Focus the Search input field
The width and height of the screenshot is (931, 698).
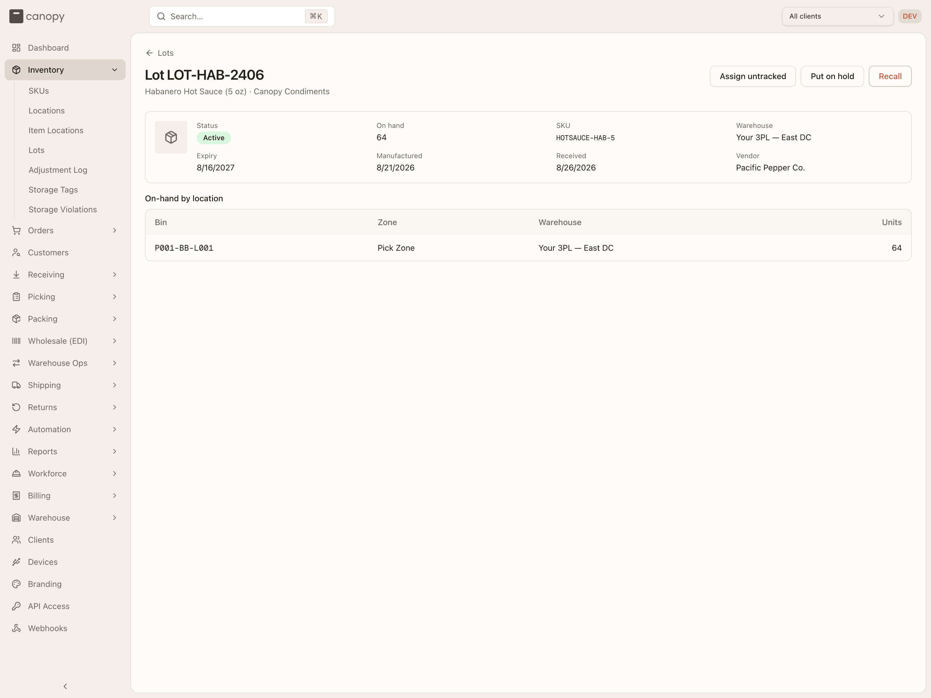coord(241,16)
